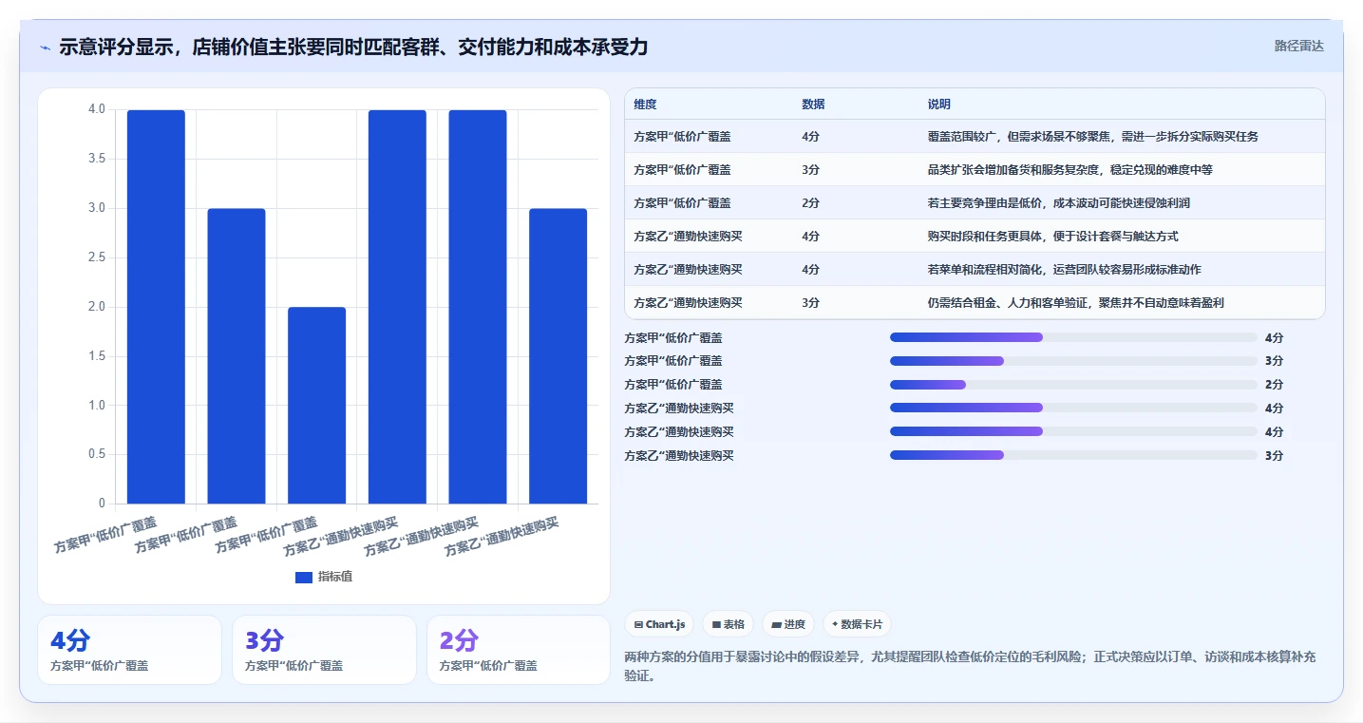Viewport: 1363px width, 723px height.
Task: Select the 数据卡片 chip
Action: [x=857, y=624]
